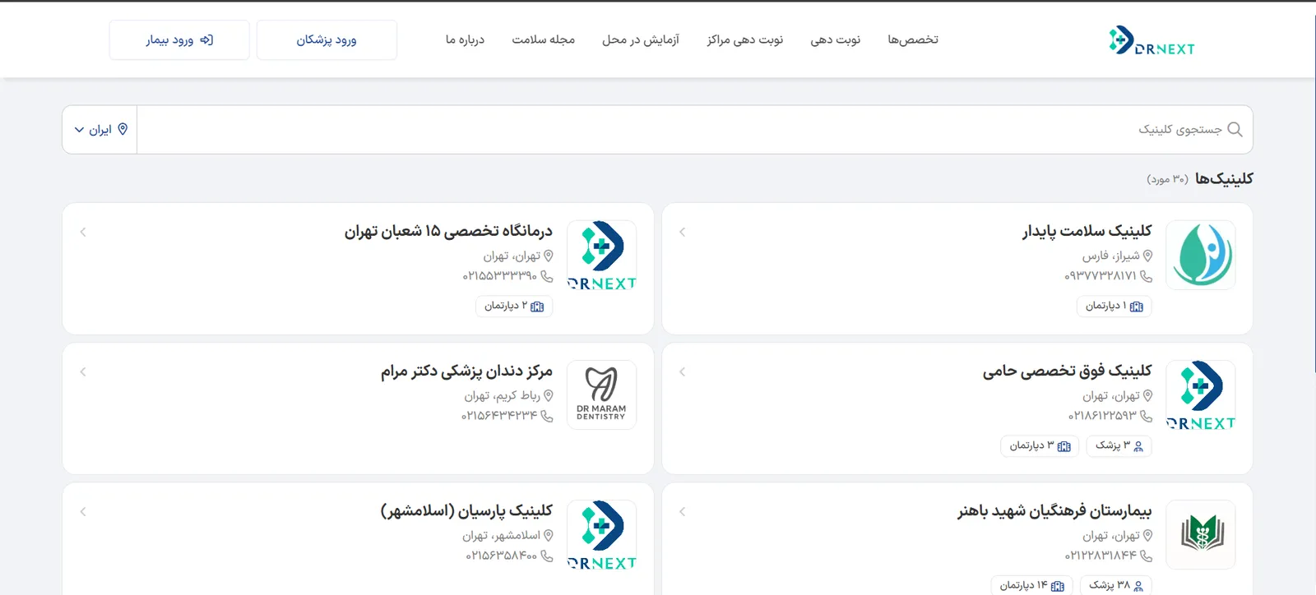The width and height of the screenshot is (1316, 595).
Task: Click the ۳۸ پزشک badge
Action: [x=1116, y=585]
